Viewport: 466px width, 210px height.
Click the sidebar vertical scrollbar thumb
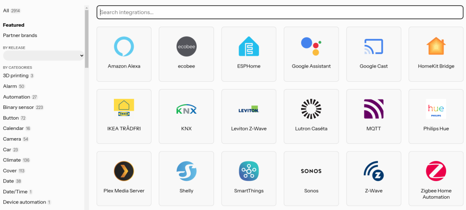pos(86,38)
